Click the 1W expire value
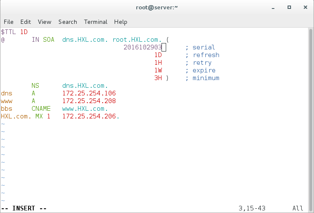Screen dimensions: 314x213 [x=158, y=70]
